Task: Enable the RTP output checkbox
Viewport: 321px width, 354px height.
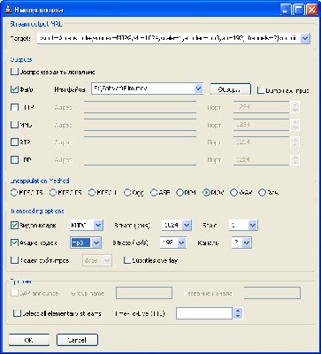Action: coord(14,142)
